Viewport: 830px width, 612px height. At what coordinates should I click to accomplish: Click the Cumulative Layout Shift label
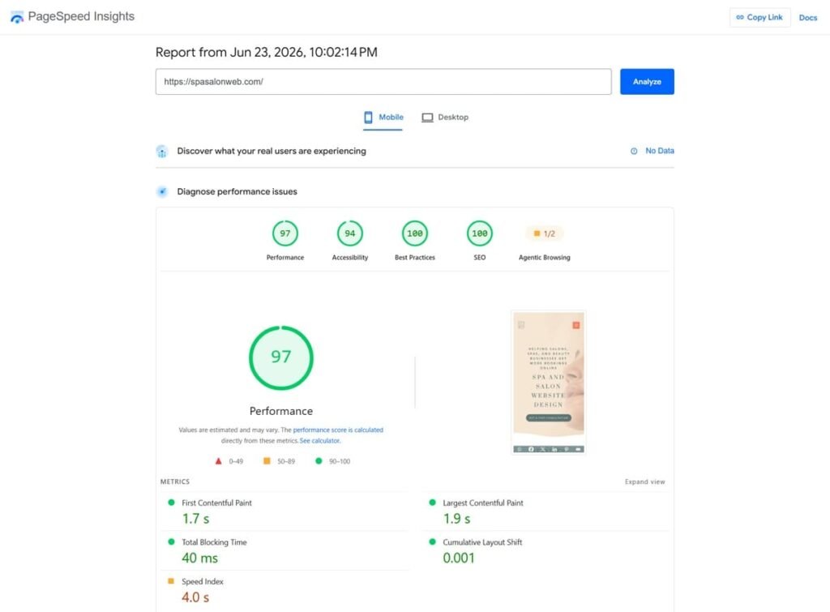(482, 542)
